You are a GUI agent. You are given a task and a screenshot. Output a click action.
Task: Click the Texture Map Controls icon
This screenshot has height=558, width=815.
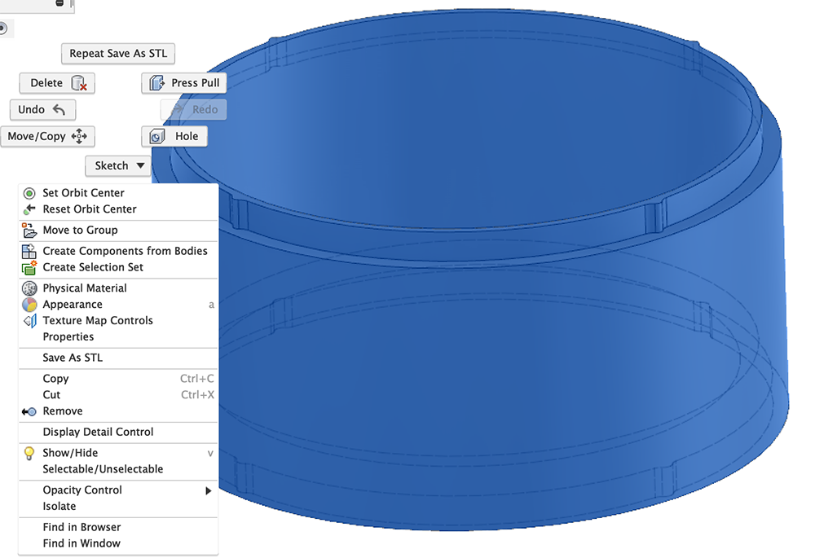click(x=30, y=321)
